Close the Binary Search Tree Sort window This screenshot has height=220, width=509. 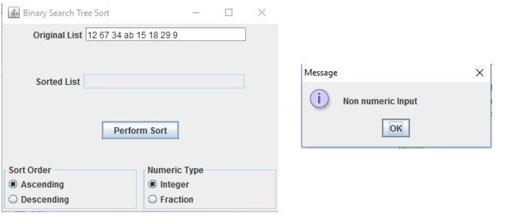(261, 12)
